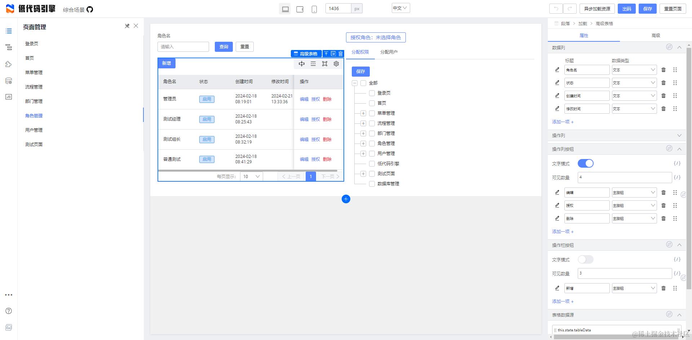Open the GitHub repository icon beside 综合场景
The height and width of the screenshot is (340, 692).
click(89, 9)
